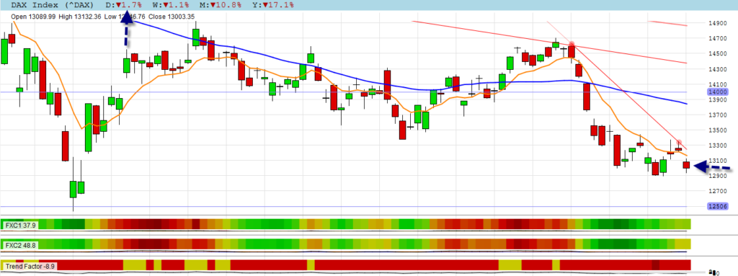This screenshot has width=738, height=276.
Task: Click the FXC2 48.8 indicator label
Action: pos(19,246)
